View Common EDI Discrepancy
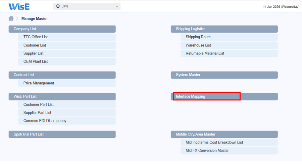Viewport: 302px width, 164px height. (67, 121)
